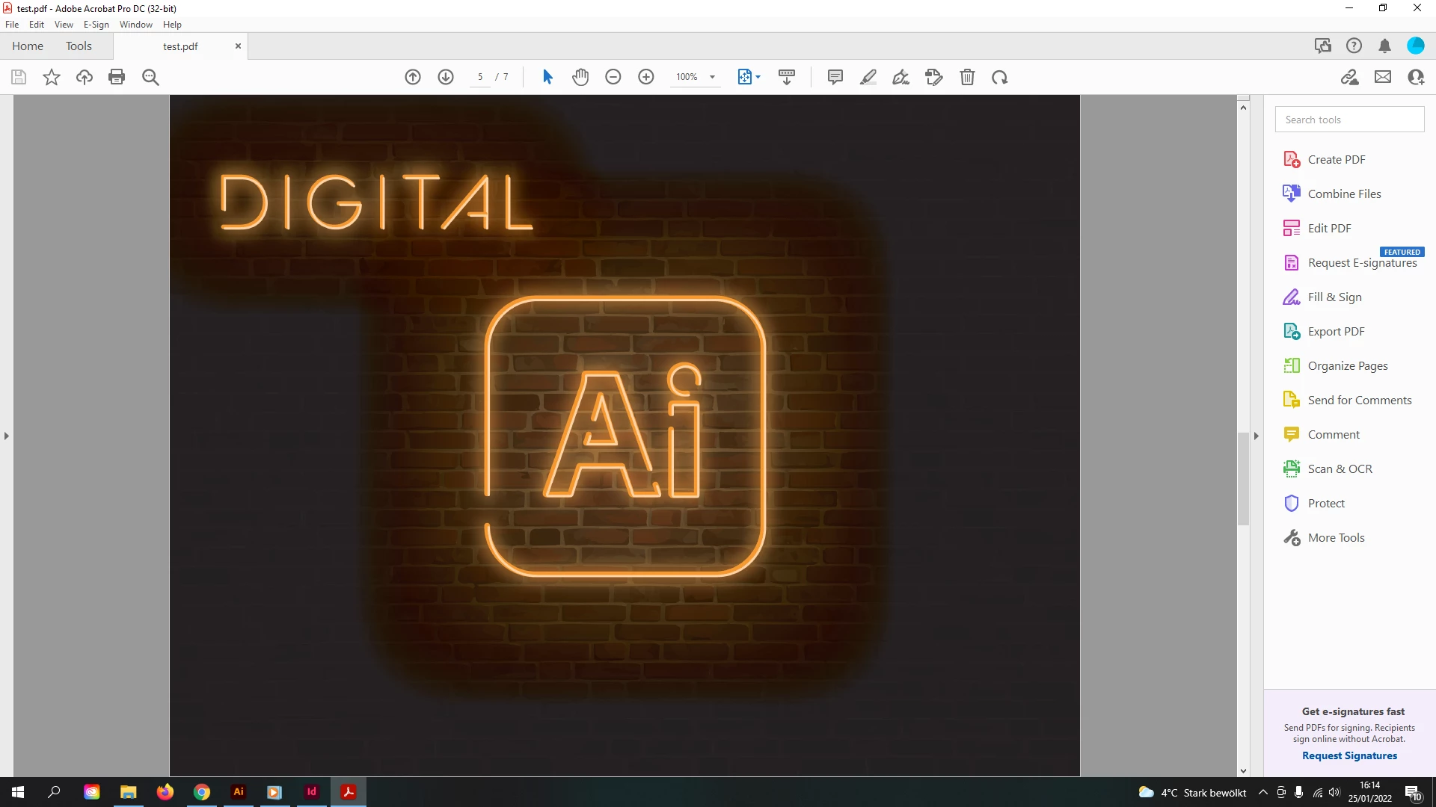1436x807 pixels.
Task: Open the E-Sign menu
Action: [96, 25]
